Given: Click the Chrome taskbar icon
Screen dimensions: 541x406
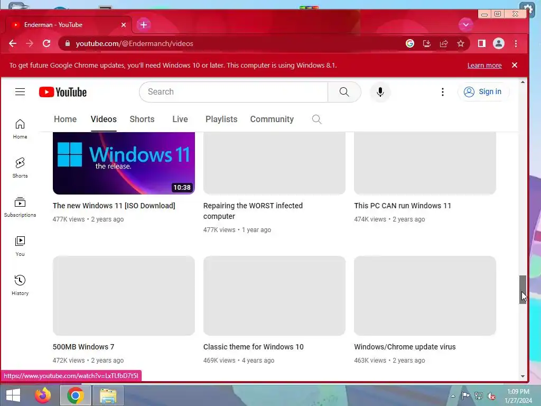Looking at the screenshot, I should tap(75, 395).
